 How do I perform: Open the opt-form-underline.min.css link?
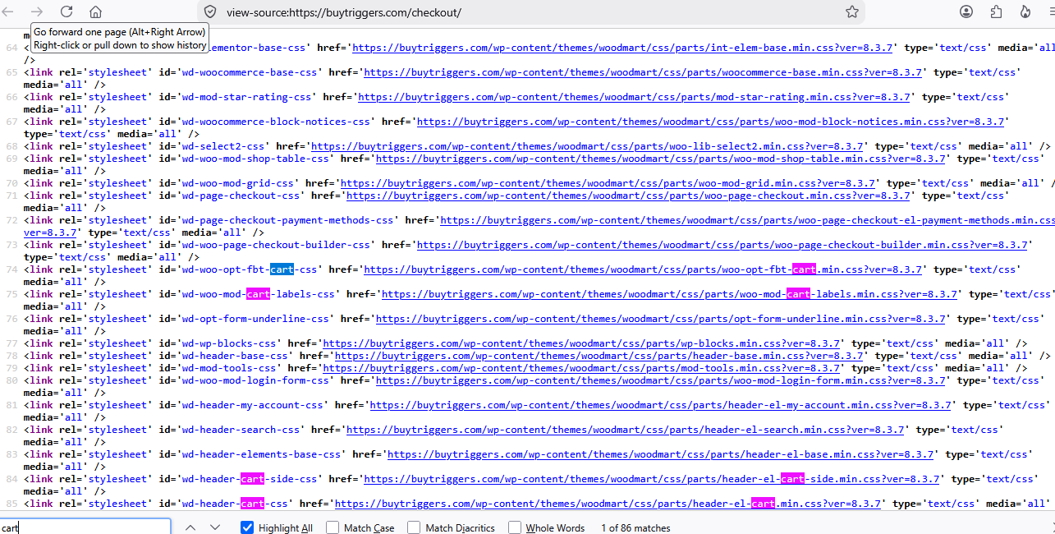pos(661,319)
